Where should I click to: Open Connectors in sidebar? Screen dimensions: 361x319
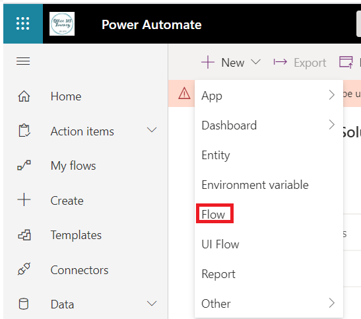click(x=79, y=270)
